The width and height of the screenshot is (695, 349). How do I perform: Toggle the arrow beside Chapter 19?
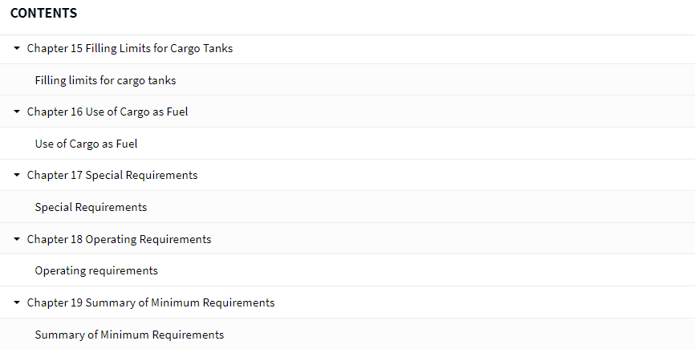click(x=17, y=302)
